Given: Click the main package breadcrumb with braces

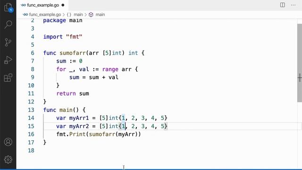Looking at the screenshot, I should tap(75, 15).
